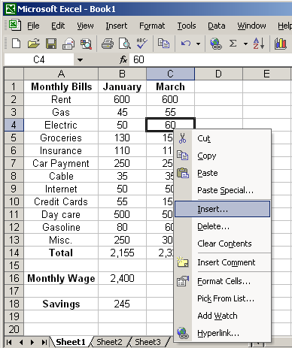Screen dimensions: 292x348
Task: Go to last sheet tab arrow
Action: coord(44,342)
